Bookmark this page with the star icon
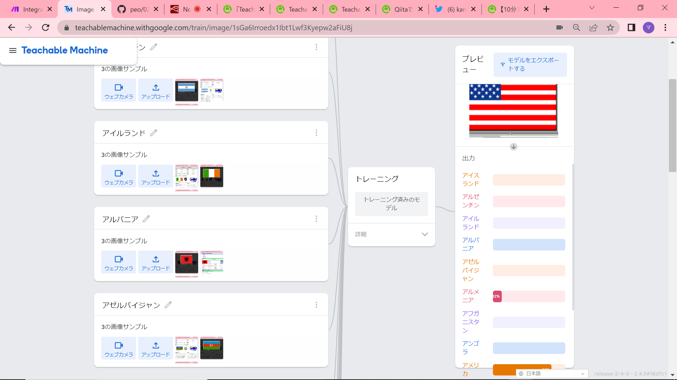This screenshot has height=380, width=677. 610,27
